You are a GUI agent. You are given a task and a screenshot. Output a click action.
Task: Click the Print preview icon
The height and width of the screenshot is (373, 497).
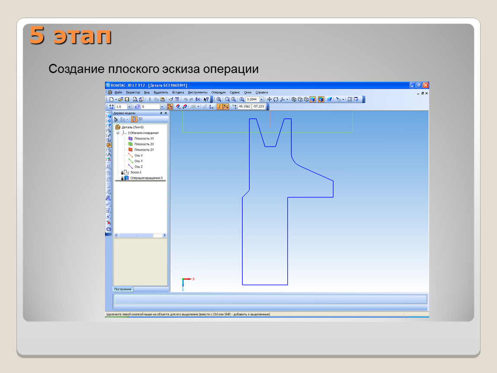135,99
